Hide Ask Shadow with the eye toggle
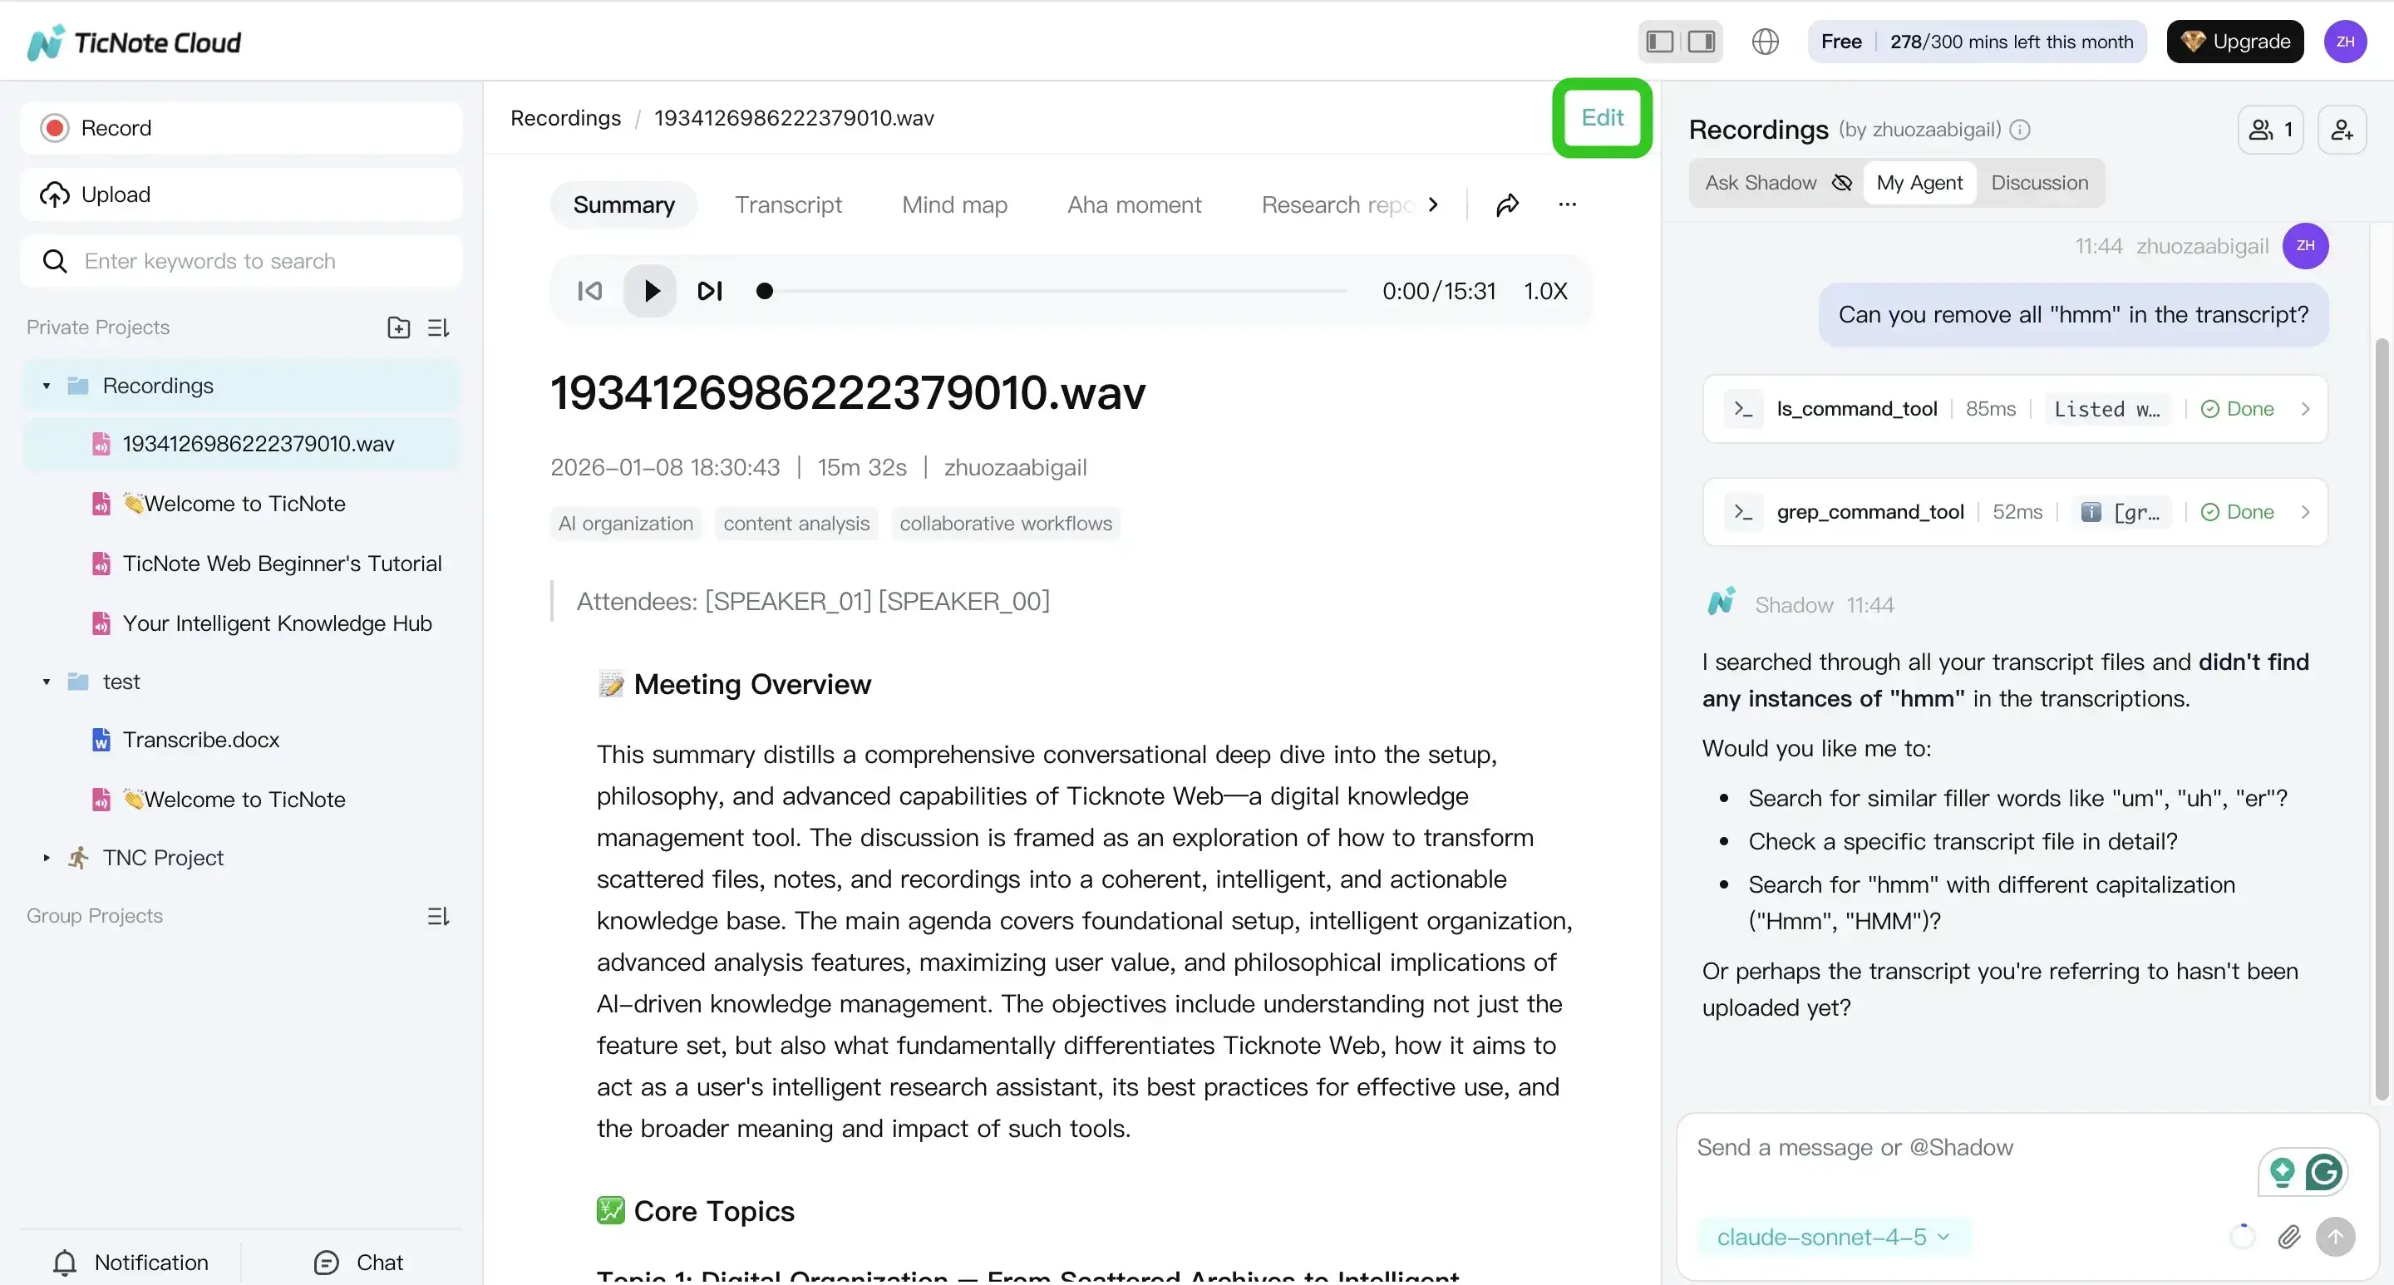Image resolution: width=2394 pixels, height=1285 pixels. 1841,182
